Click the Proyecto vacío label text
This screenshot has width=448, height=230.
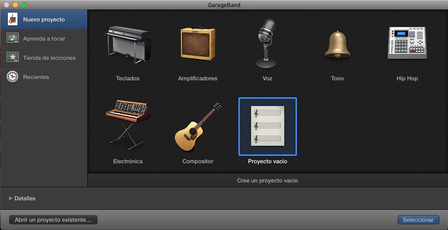267,161
